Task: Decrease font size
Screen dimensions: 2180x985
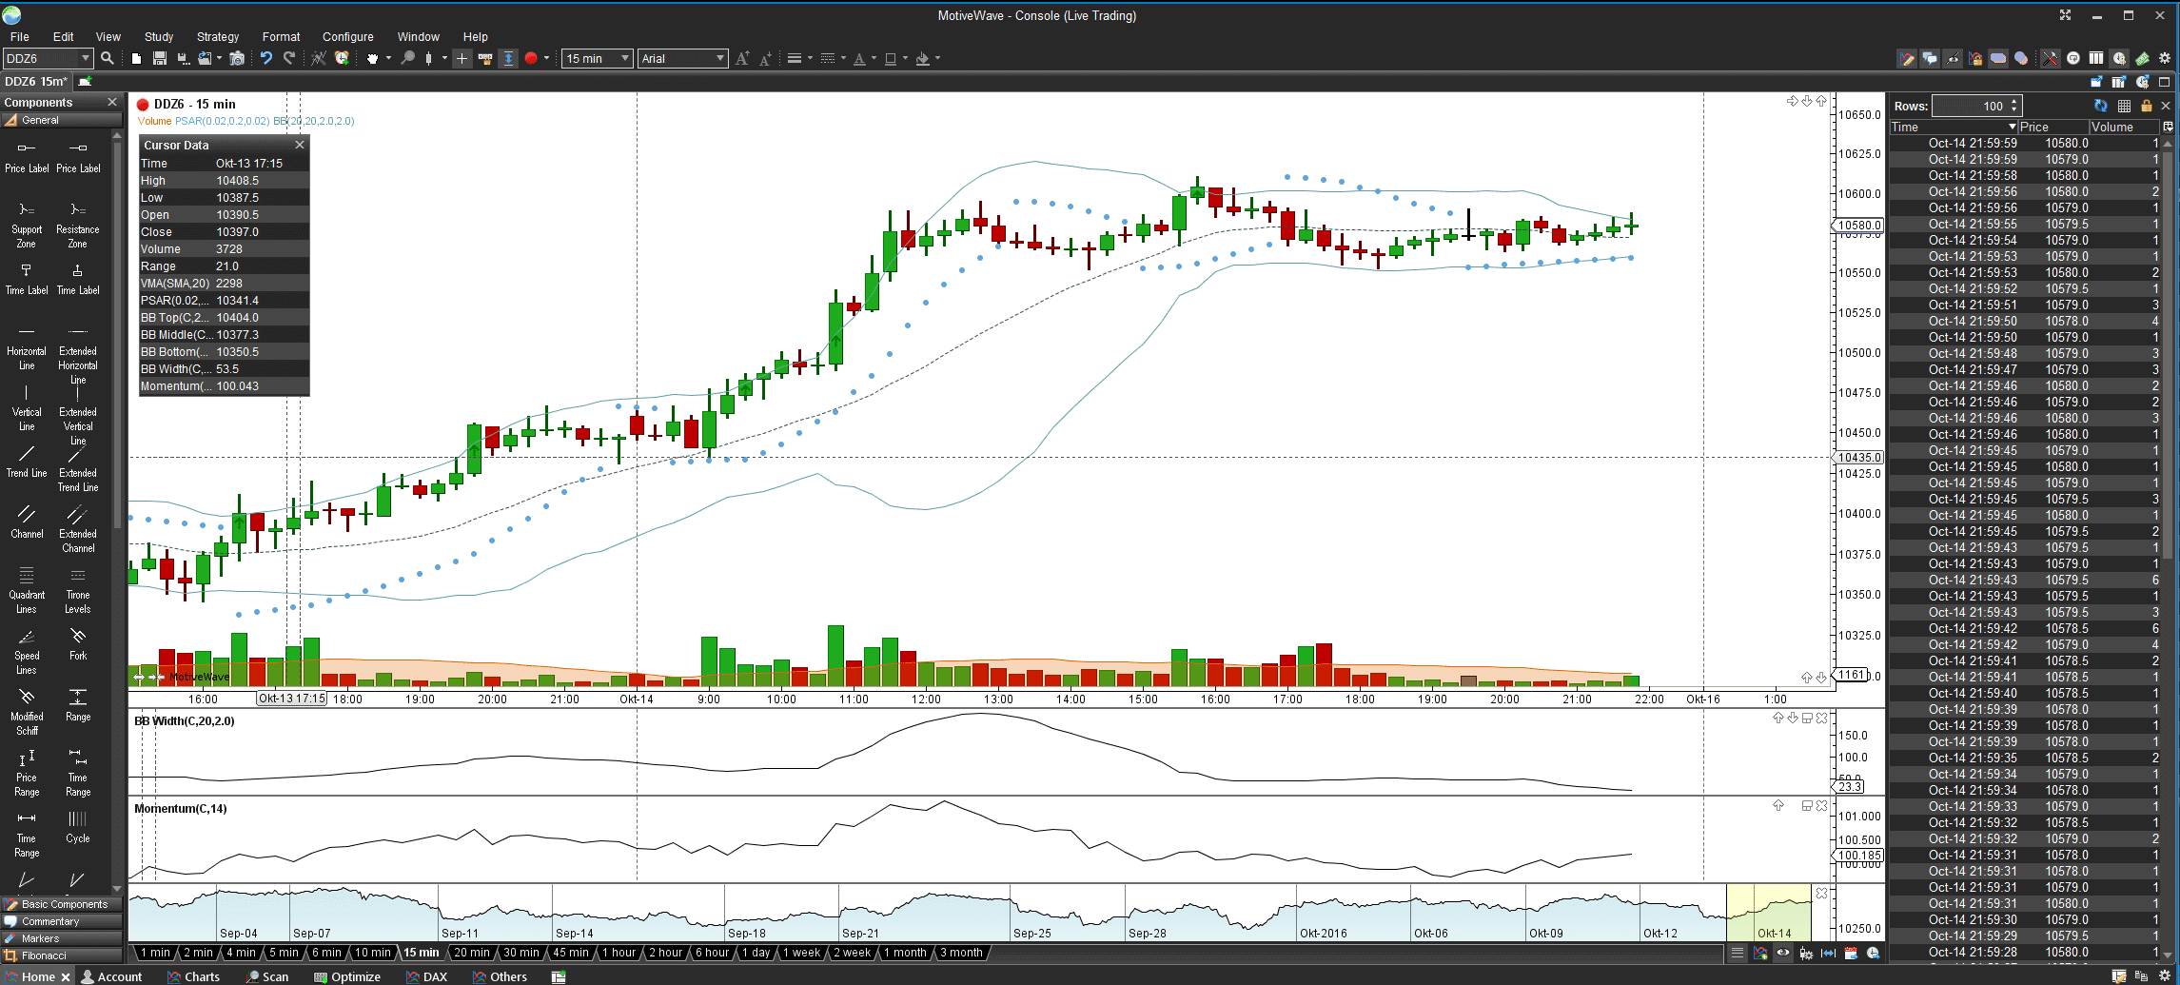Action: [766, 58]
